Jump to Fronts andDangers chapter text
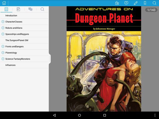The height and width of the screenshot is (119, 159). [14, 47]
